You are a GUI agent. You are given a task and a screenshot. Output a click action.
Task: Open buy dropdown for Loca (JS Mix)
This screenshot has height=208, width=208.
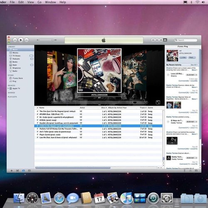[x=196, y=75]
